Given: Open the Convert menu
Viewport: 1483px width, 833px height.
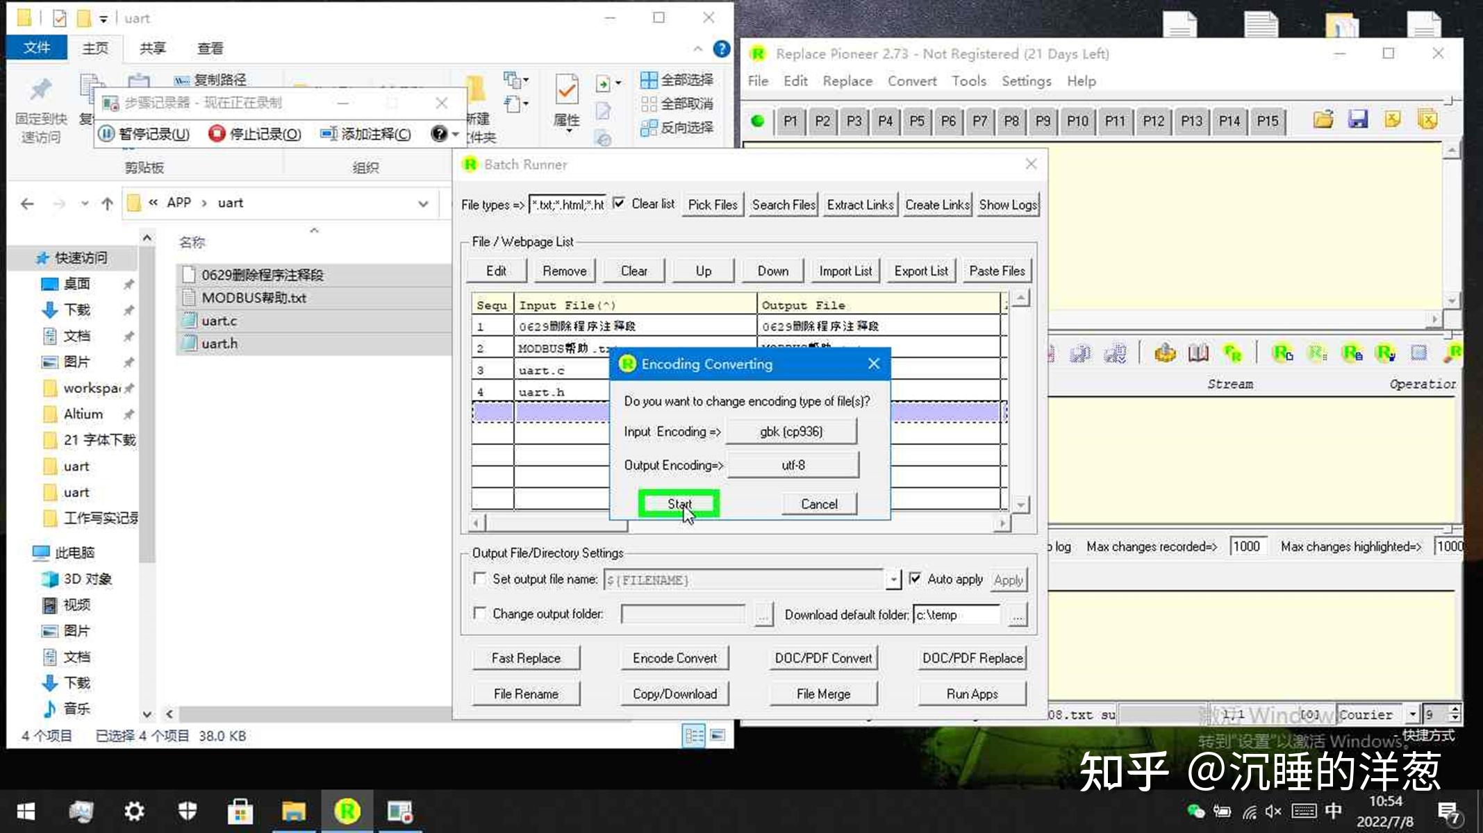Looking at the screenshot, I should pyautogui.click(x=911, y=81).
